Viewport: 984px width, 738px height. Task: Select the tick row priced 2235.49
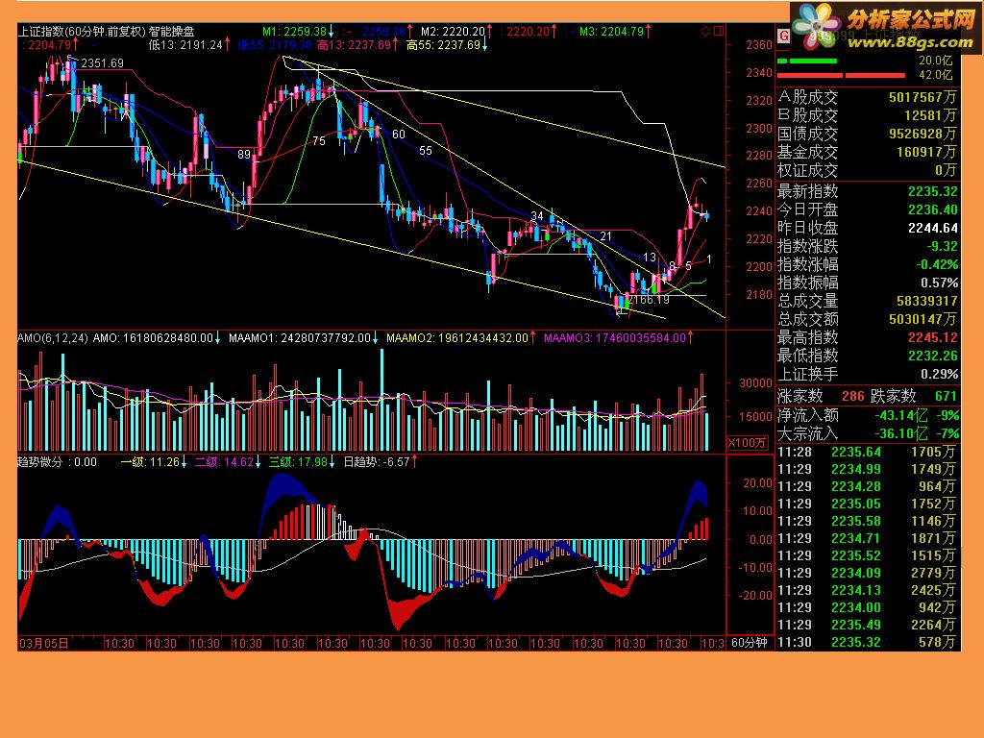pos(868,625)
